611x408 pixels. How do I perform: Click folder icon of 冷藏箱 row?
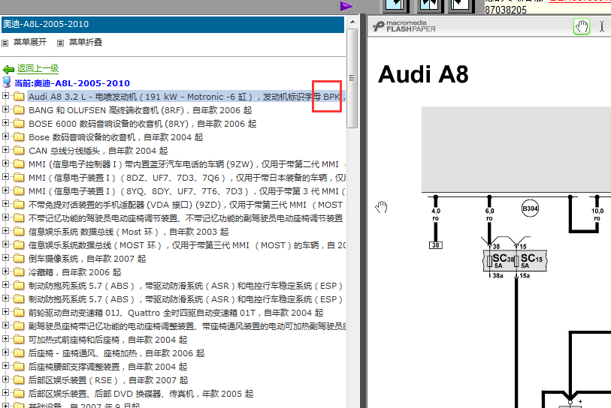(x=19, y=272)
